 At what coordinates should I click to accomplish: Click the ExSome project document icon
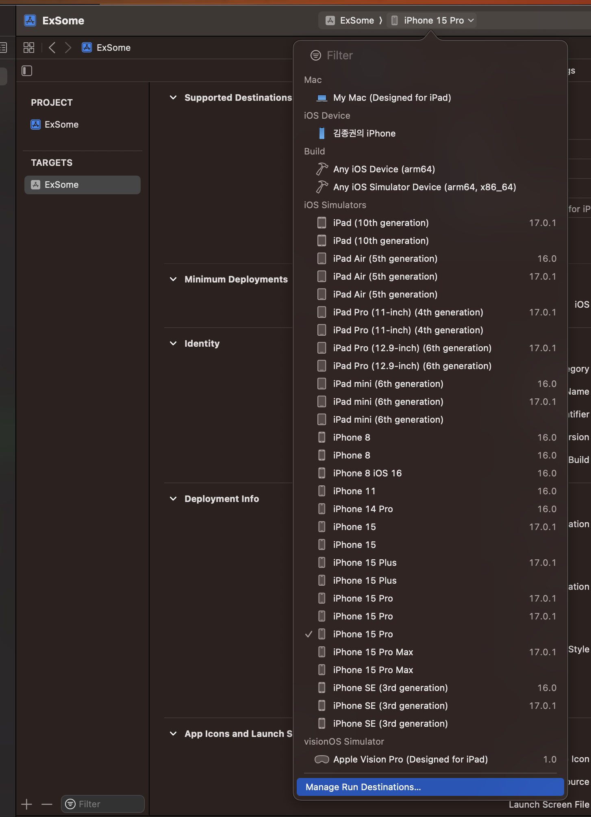click(36, 124)
